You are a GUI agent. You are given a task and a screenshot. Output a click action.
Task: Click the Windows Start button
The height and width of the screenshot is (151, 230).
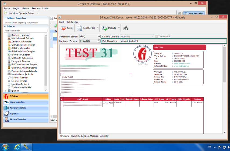5,147
